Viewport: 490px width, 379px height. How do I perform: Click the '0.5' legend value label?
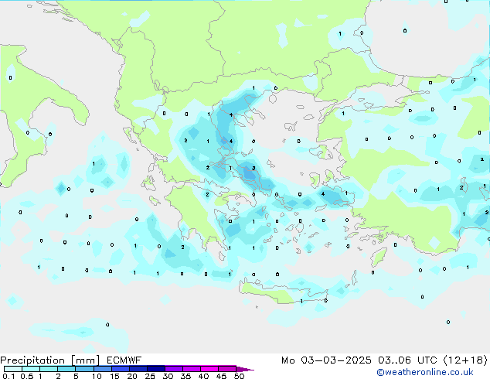(27, 376)
